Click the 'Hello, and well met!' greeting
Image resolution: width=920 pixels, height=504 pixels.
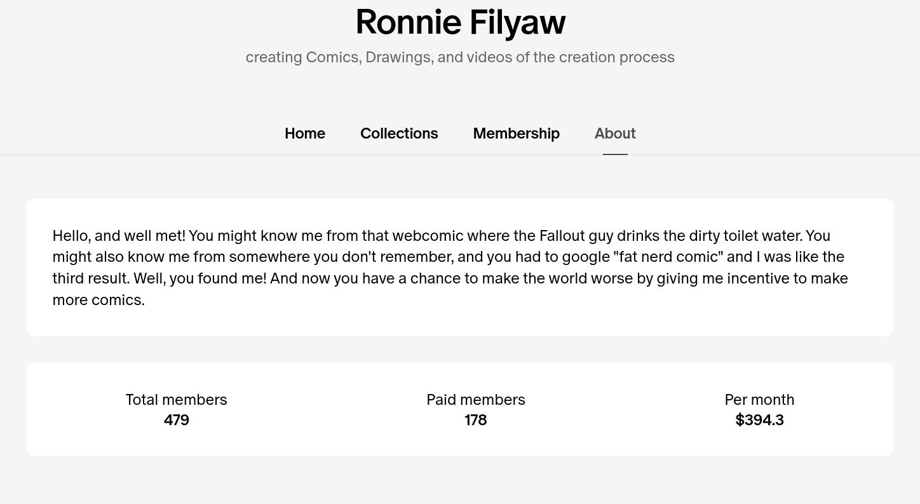(119, 236)
